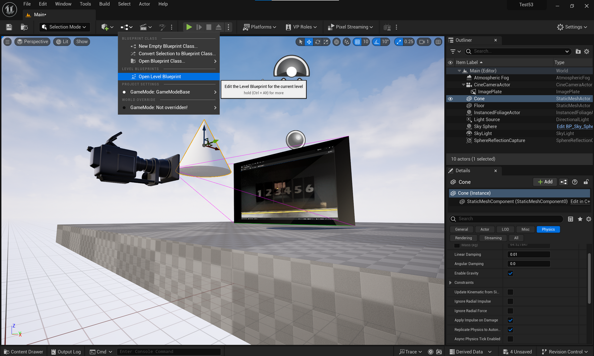The image size is (594, 356).
Task: Toggle the Details favorites star icon
Action: [x=580, y=219]
